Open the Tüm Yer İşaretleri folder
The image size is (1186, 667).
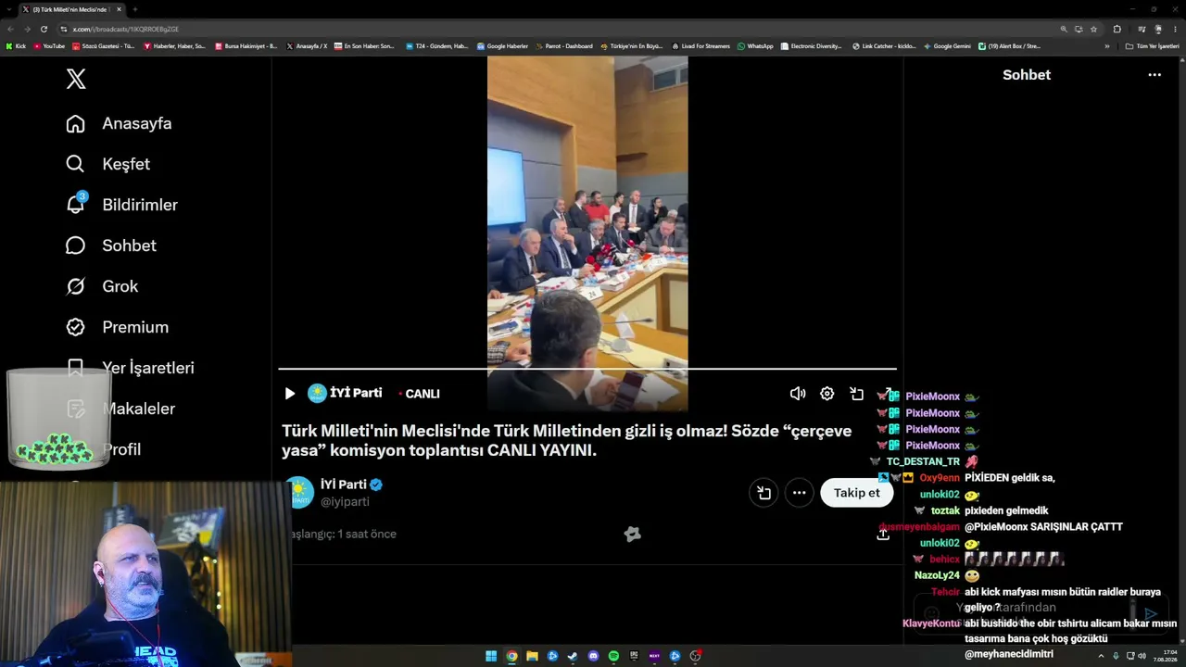tap(1153, 46)
